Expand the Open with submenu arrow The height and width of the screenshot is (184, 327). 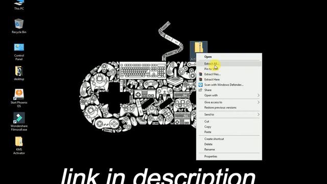click(259, 96)
